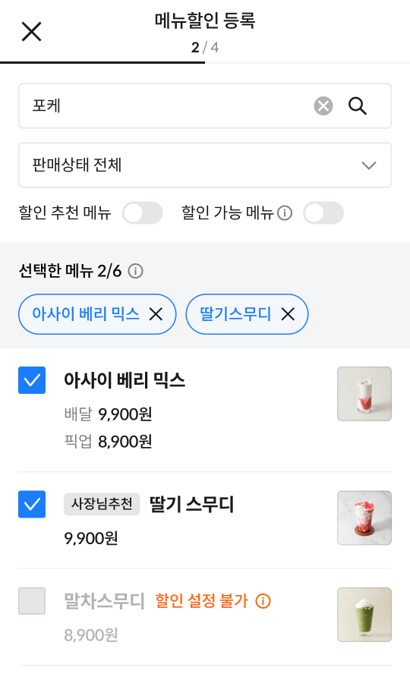Uncheck the 딸기 스무디 checkbox
Image resolution: width=410 pixels, height=683 pixels.
pyautogui.click(x=32, y=505)
